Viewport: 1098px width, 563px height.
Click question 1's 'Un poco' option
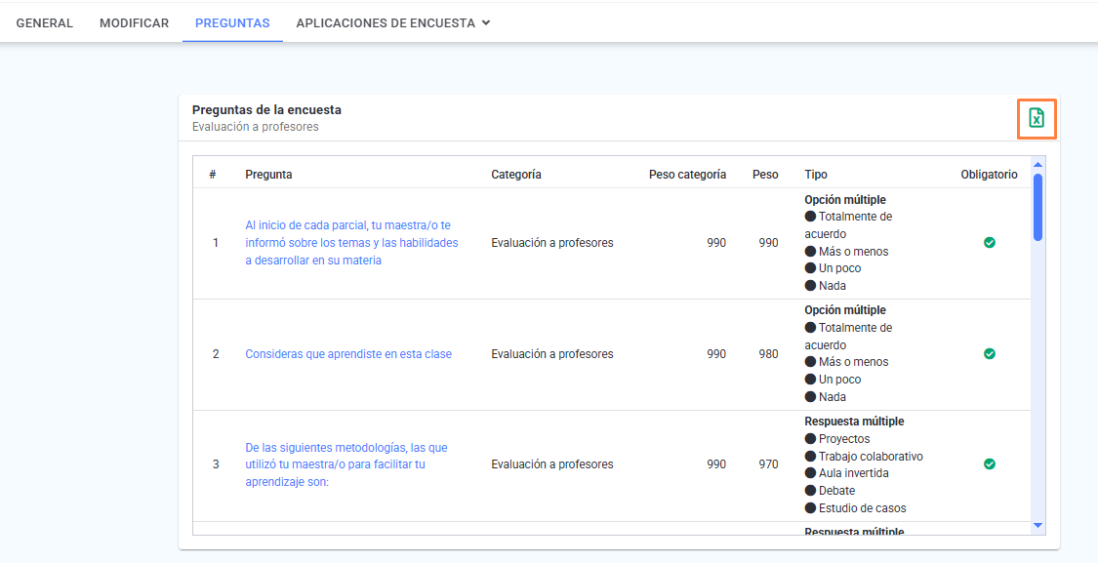834,268
